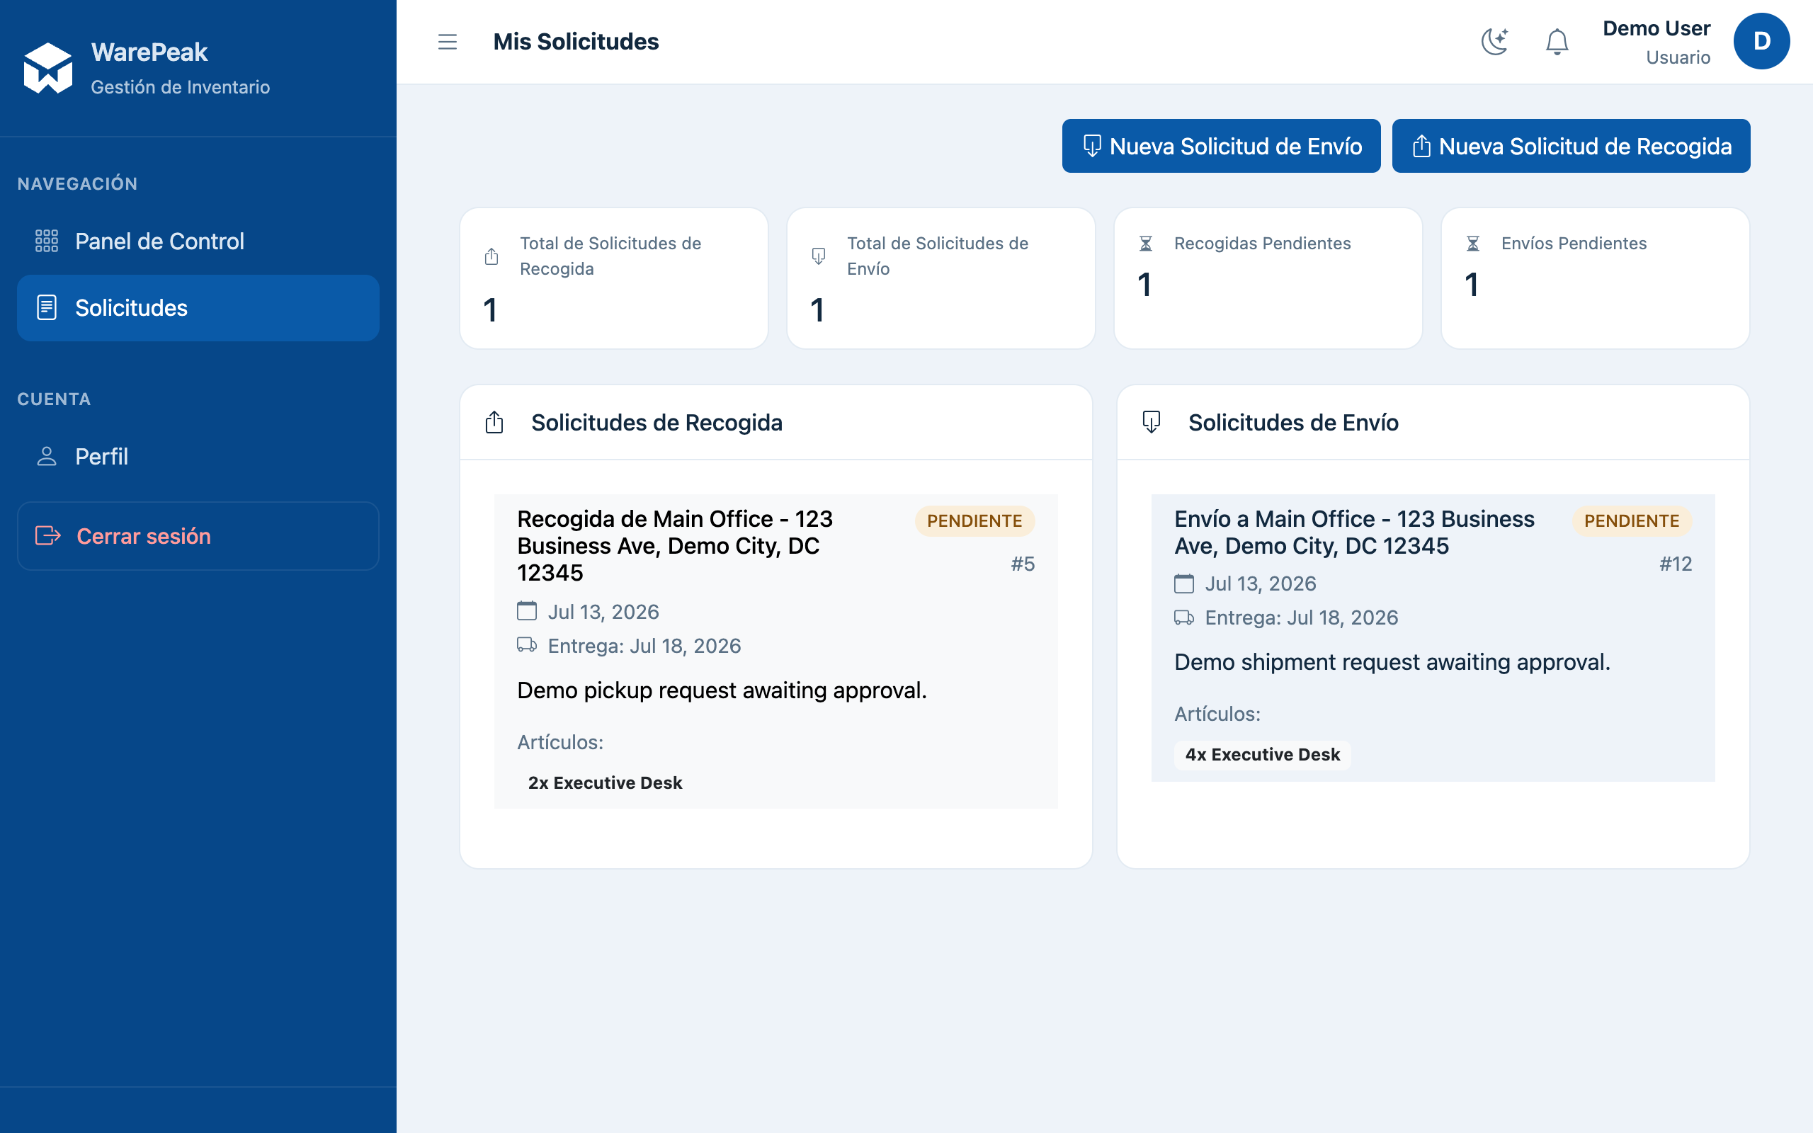Click the Mis Solicitudes page title
1813x1133 pixels.
coord(575,42)
